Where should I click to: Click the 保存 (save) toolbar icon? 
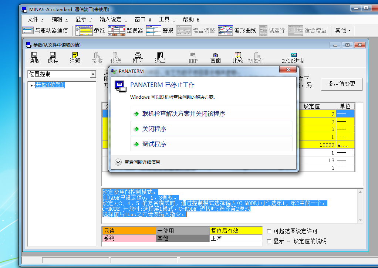53,57
